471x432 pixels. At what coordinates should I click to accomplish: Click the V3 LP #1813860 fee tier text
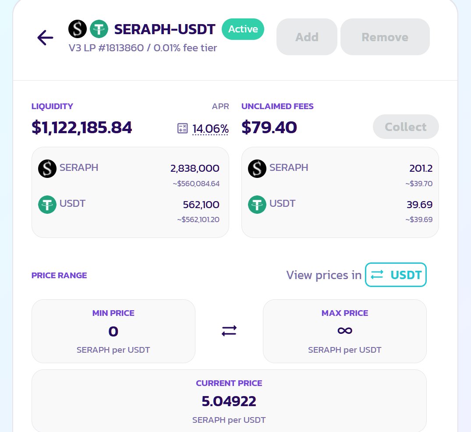143,48
